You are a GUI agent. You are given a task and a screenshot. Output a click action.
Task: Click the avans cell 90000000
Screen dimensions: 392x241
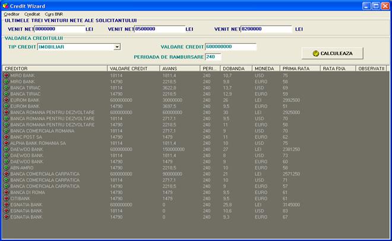point(172,173)
